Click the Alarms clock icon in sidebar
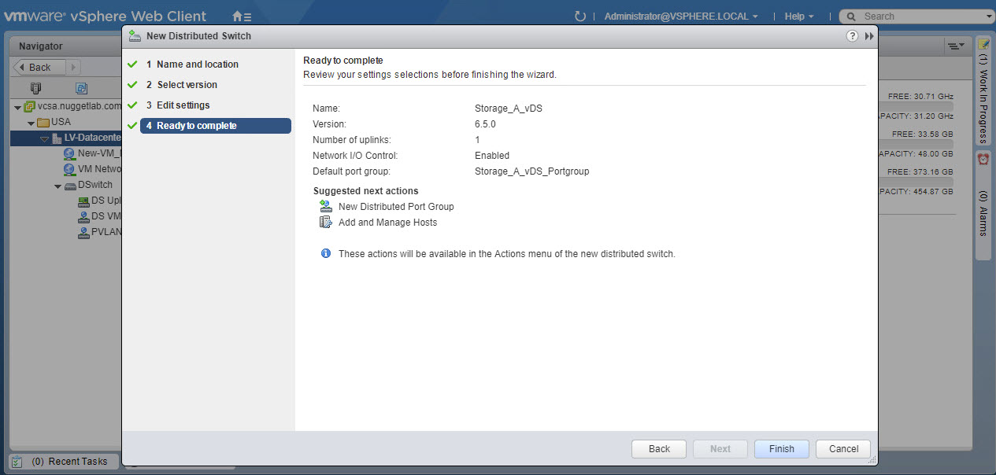Screen dimensions: 996x475 coord(983,159)
